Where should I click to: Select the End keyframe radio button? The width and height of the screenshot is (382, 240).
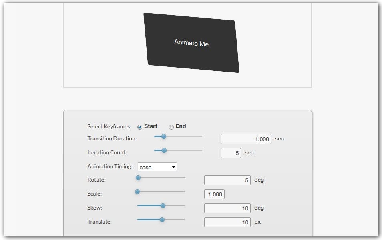172,126
